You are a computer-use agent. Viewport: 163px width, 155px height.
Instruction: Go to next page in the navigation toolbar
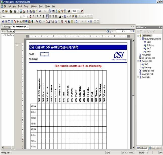(88, 22)
